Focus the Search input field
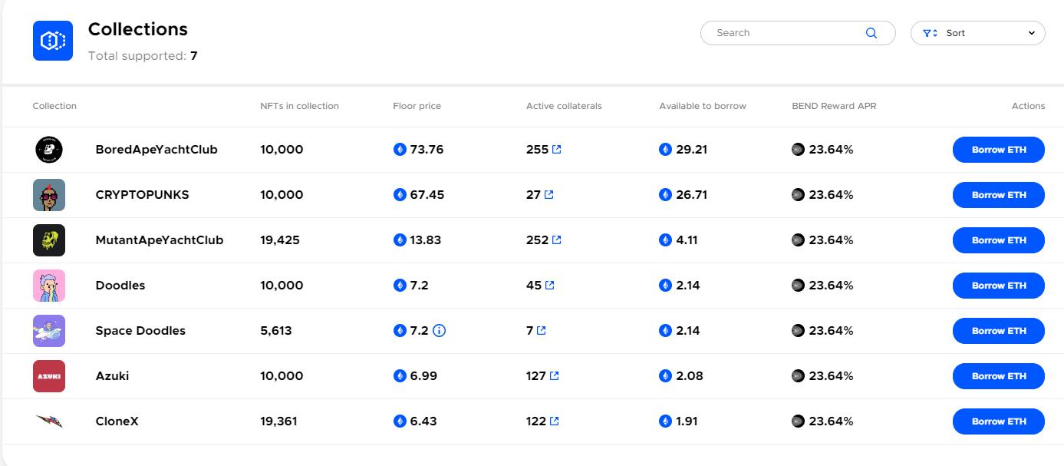This screenshot has height=466, width=1064. point(786,33)
